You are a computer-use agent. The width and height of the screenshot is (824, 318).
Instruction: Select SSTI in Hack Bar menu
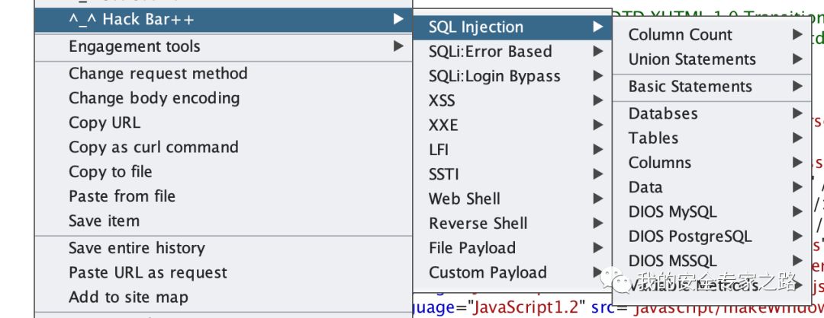513,174
